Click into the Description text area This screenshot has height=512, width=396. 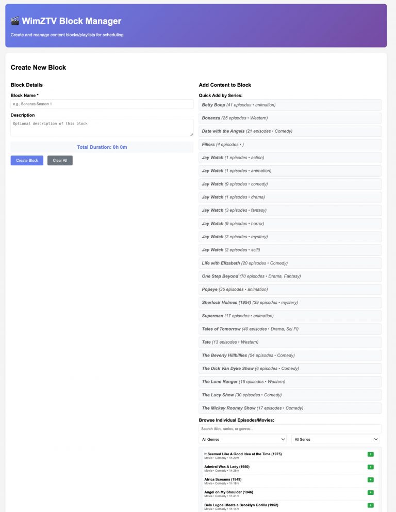pos(102,128)
